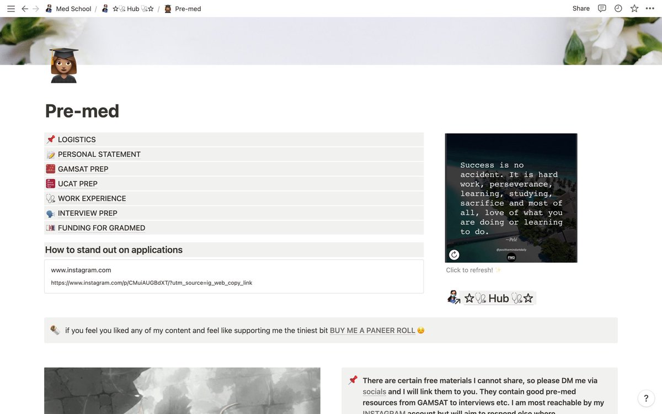Click the Pre-med page title

tap(82, 111)
